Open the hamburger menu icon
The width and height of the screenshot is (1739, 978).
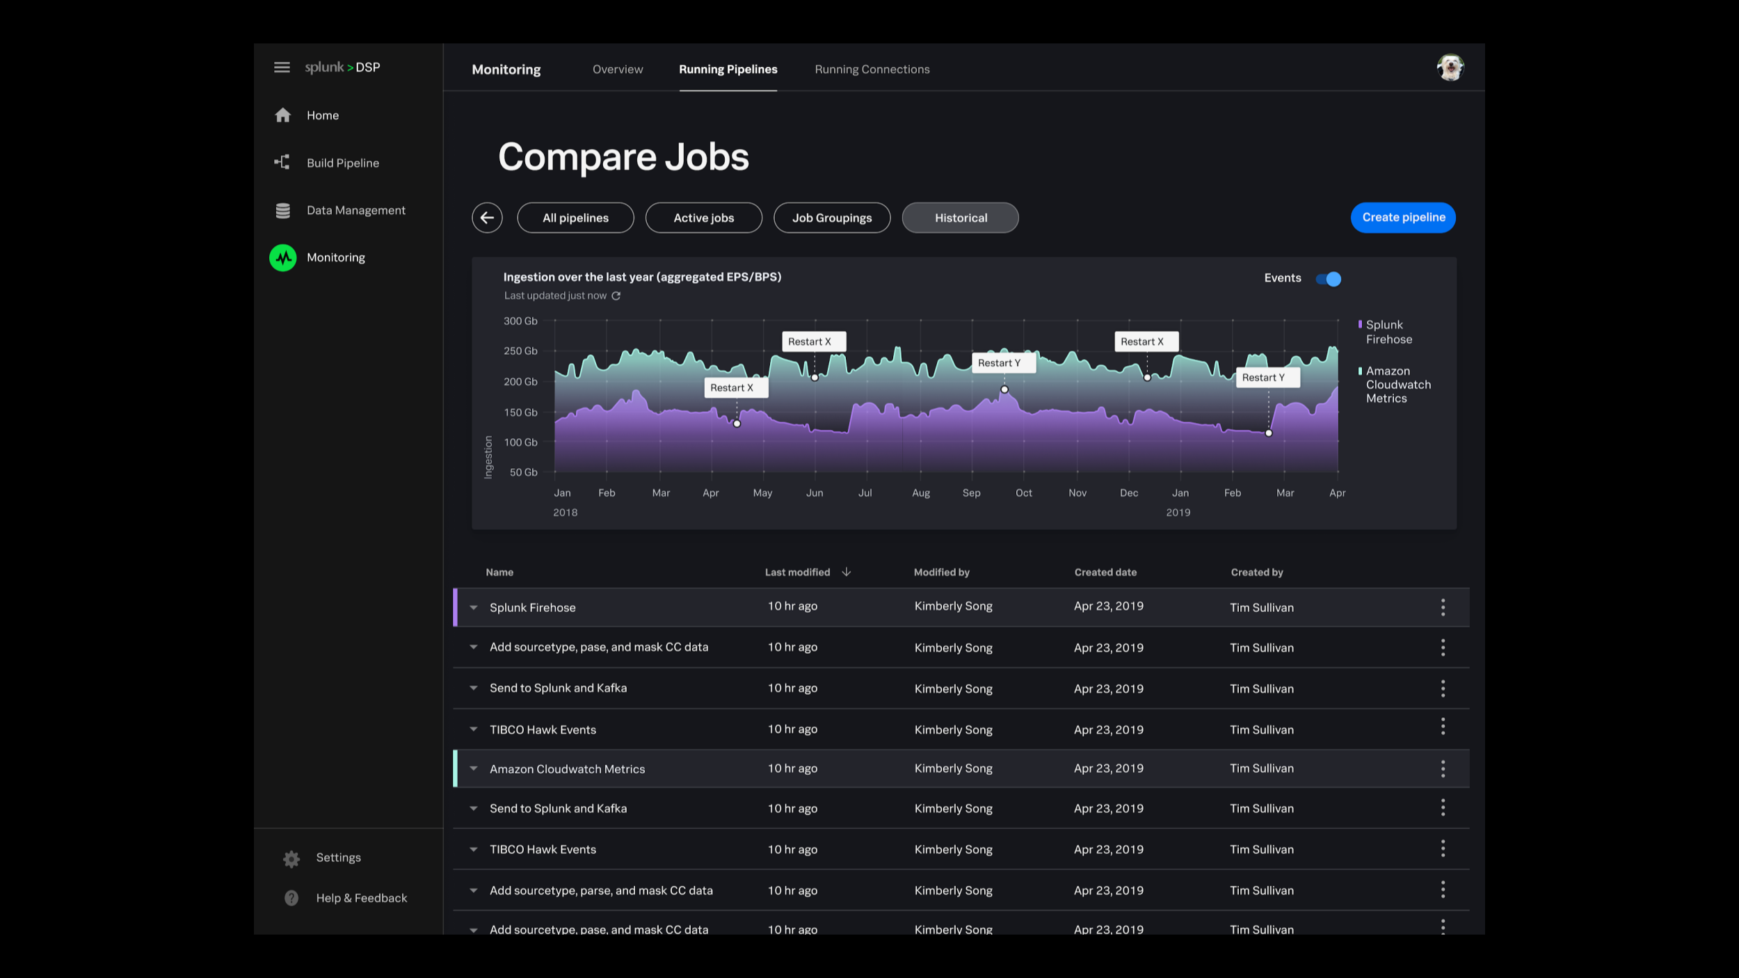click(282, 67)
